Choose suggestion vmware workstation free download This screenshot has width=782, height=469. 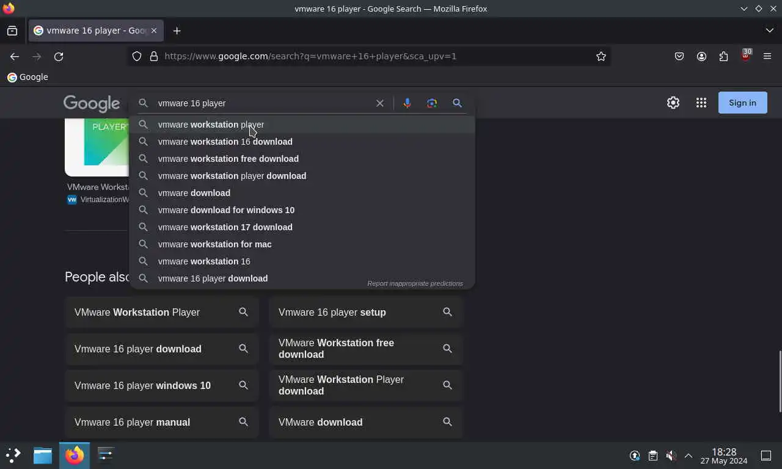pos(302,159)
